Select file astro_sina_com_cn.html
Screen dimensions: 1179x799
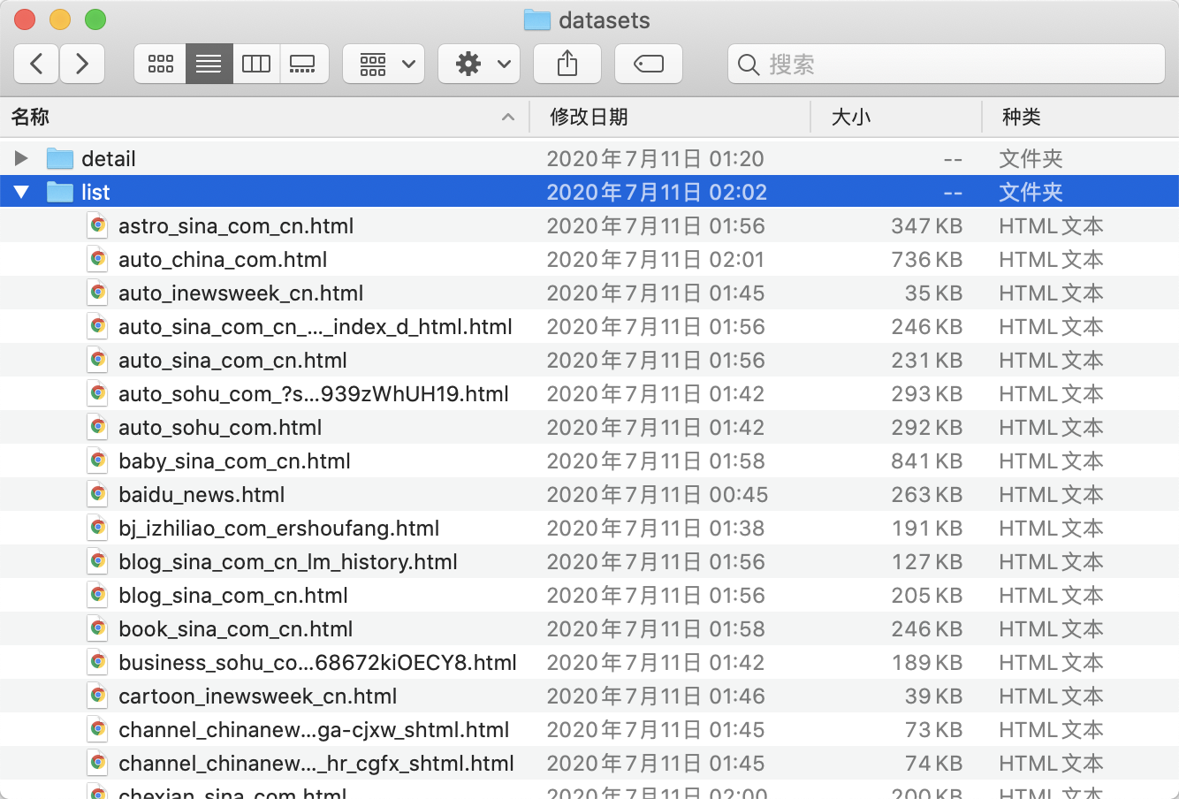tap(236, 226)
